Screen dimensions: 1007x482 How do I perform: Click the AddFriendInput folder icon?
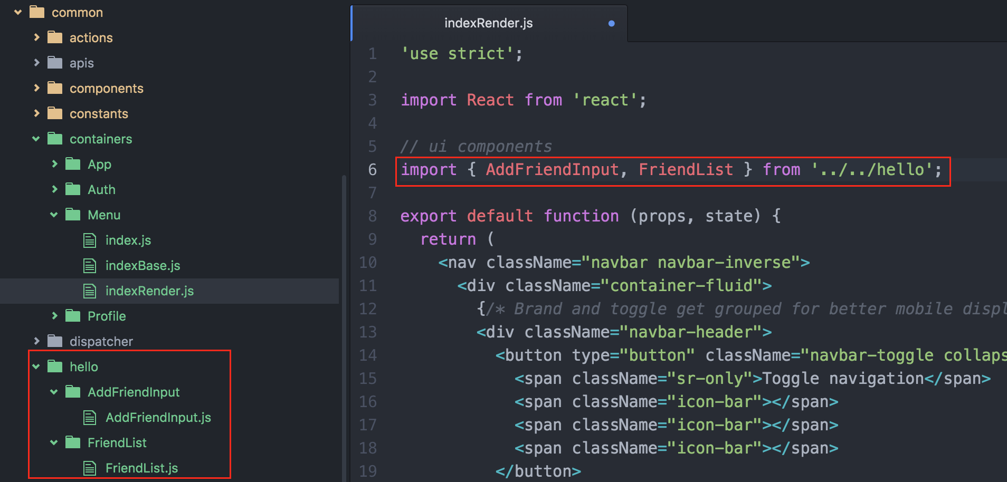72,391
